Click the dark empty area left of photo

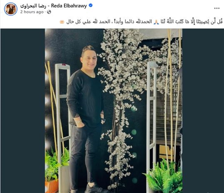tap(23, 111)
